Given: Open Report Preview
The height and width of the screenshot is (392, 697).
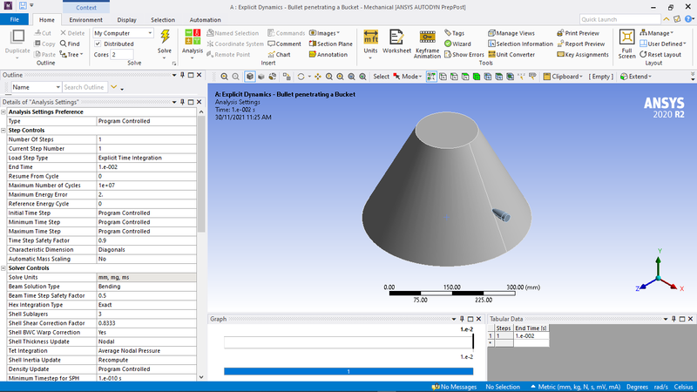Looking at the screenshot, I should coord(581,44).
